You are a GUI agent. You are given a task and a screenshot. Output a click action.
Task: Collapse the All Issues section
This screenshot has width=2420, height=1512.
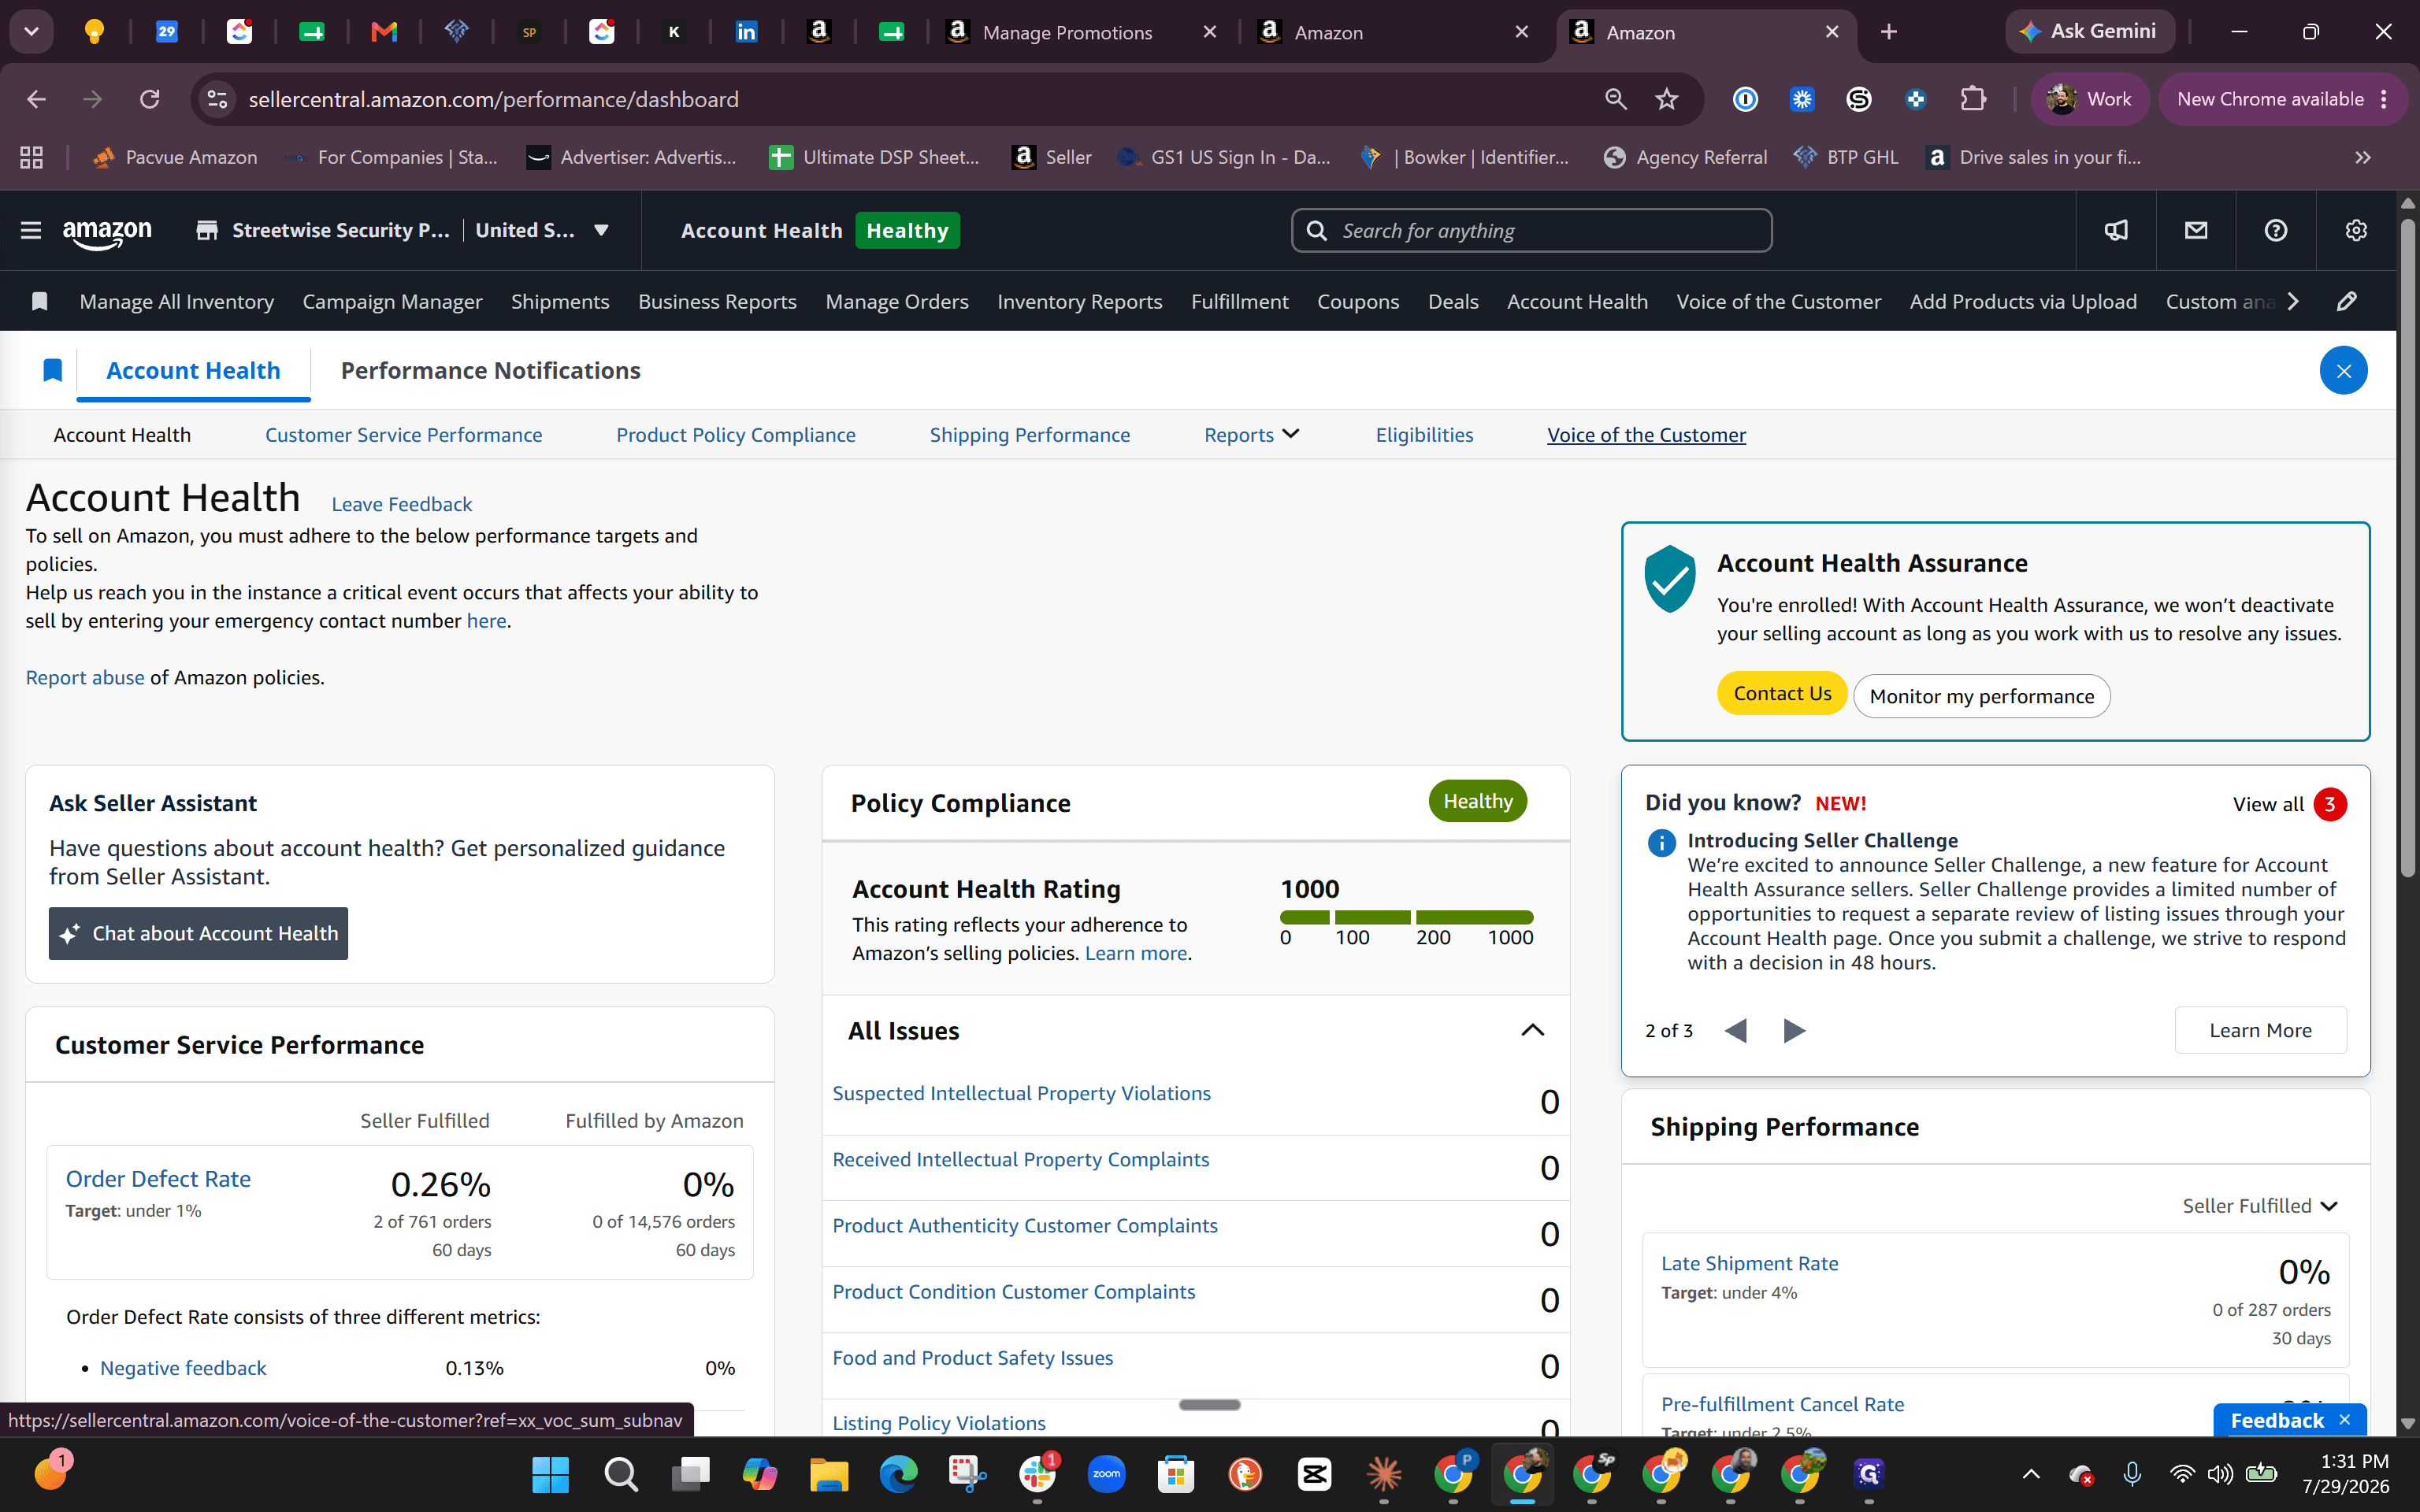[x=1532, y=1030]
